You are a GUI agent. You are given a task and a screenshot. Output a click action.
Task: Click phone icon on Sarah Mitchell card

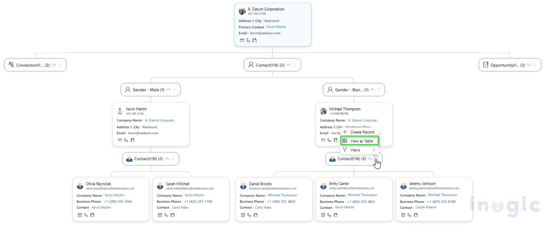(166, 215)
